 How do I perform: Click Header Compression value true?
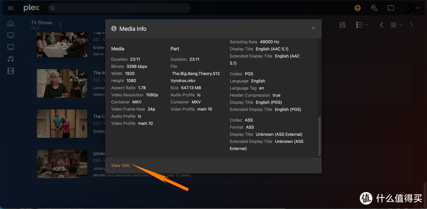pos(276,95)
